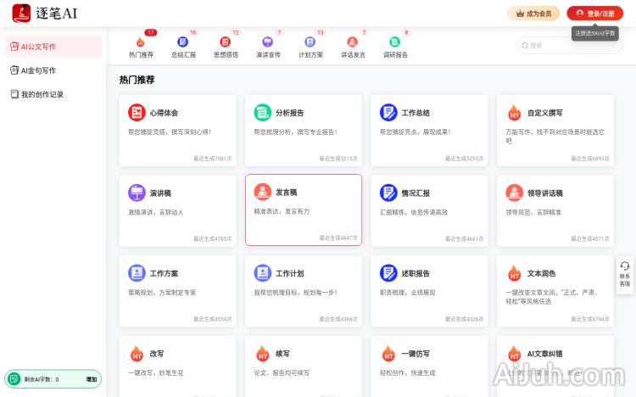The image size is (636, 397).
Task: Click text 汇报精炼，信息传递高效
Action: tap(414, 212)
